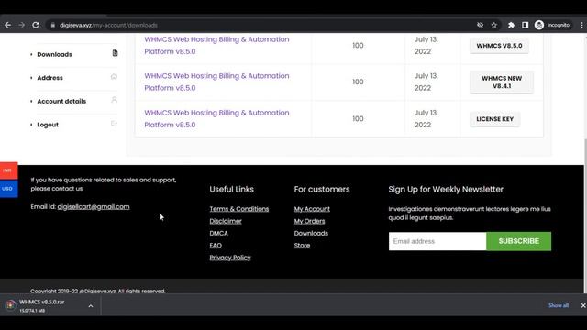Click downloads remaining 100 in WHMCS V8.5.0 row
This screenshot has width=587, height=330.
tap(358, 46)
